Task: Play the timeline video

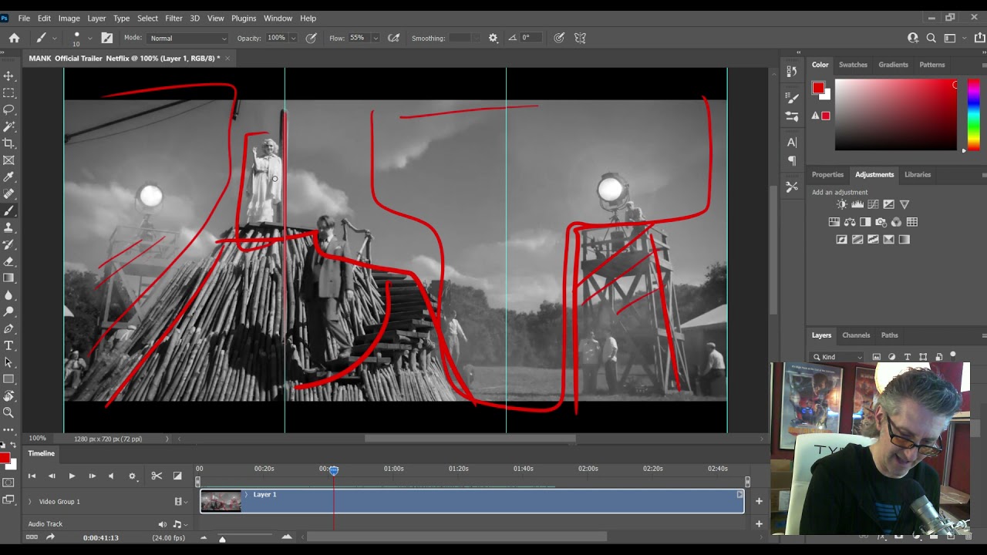Action: click(x=72, y=476)
